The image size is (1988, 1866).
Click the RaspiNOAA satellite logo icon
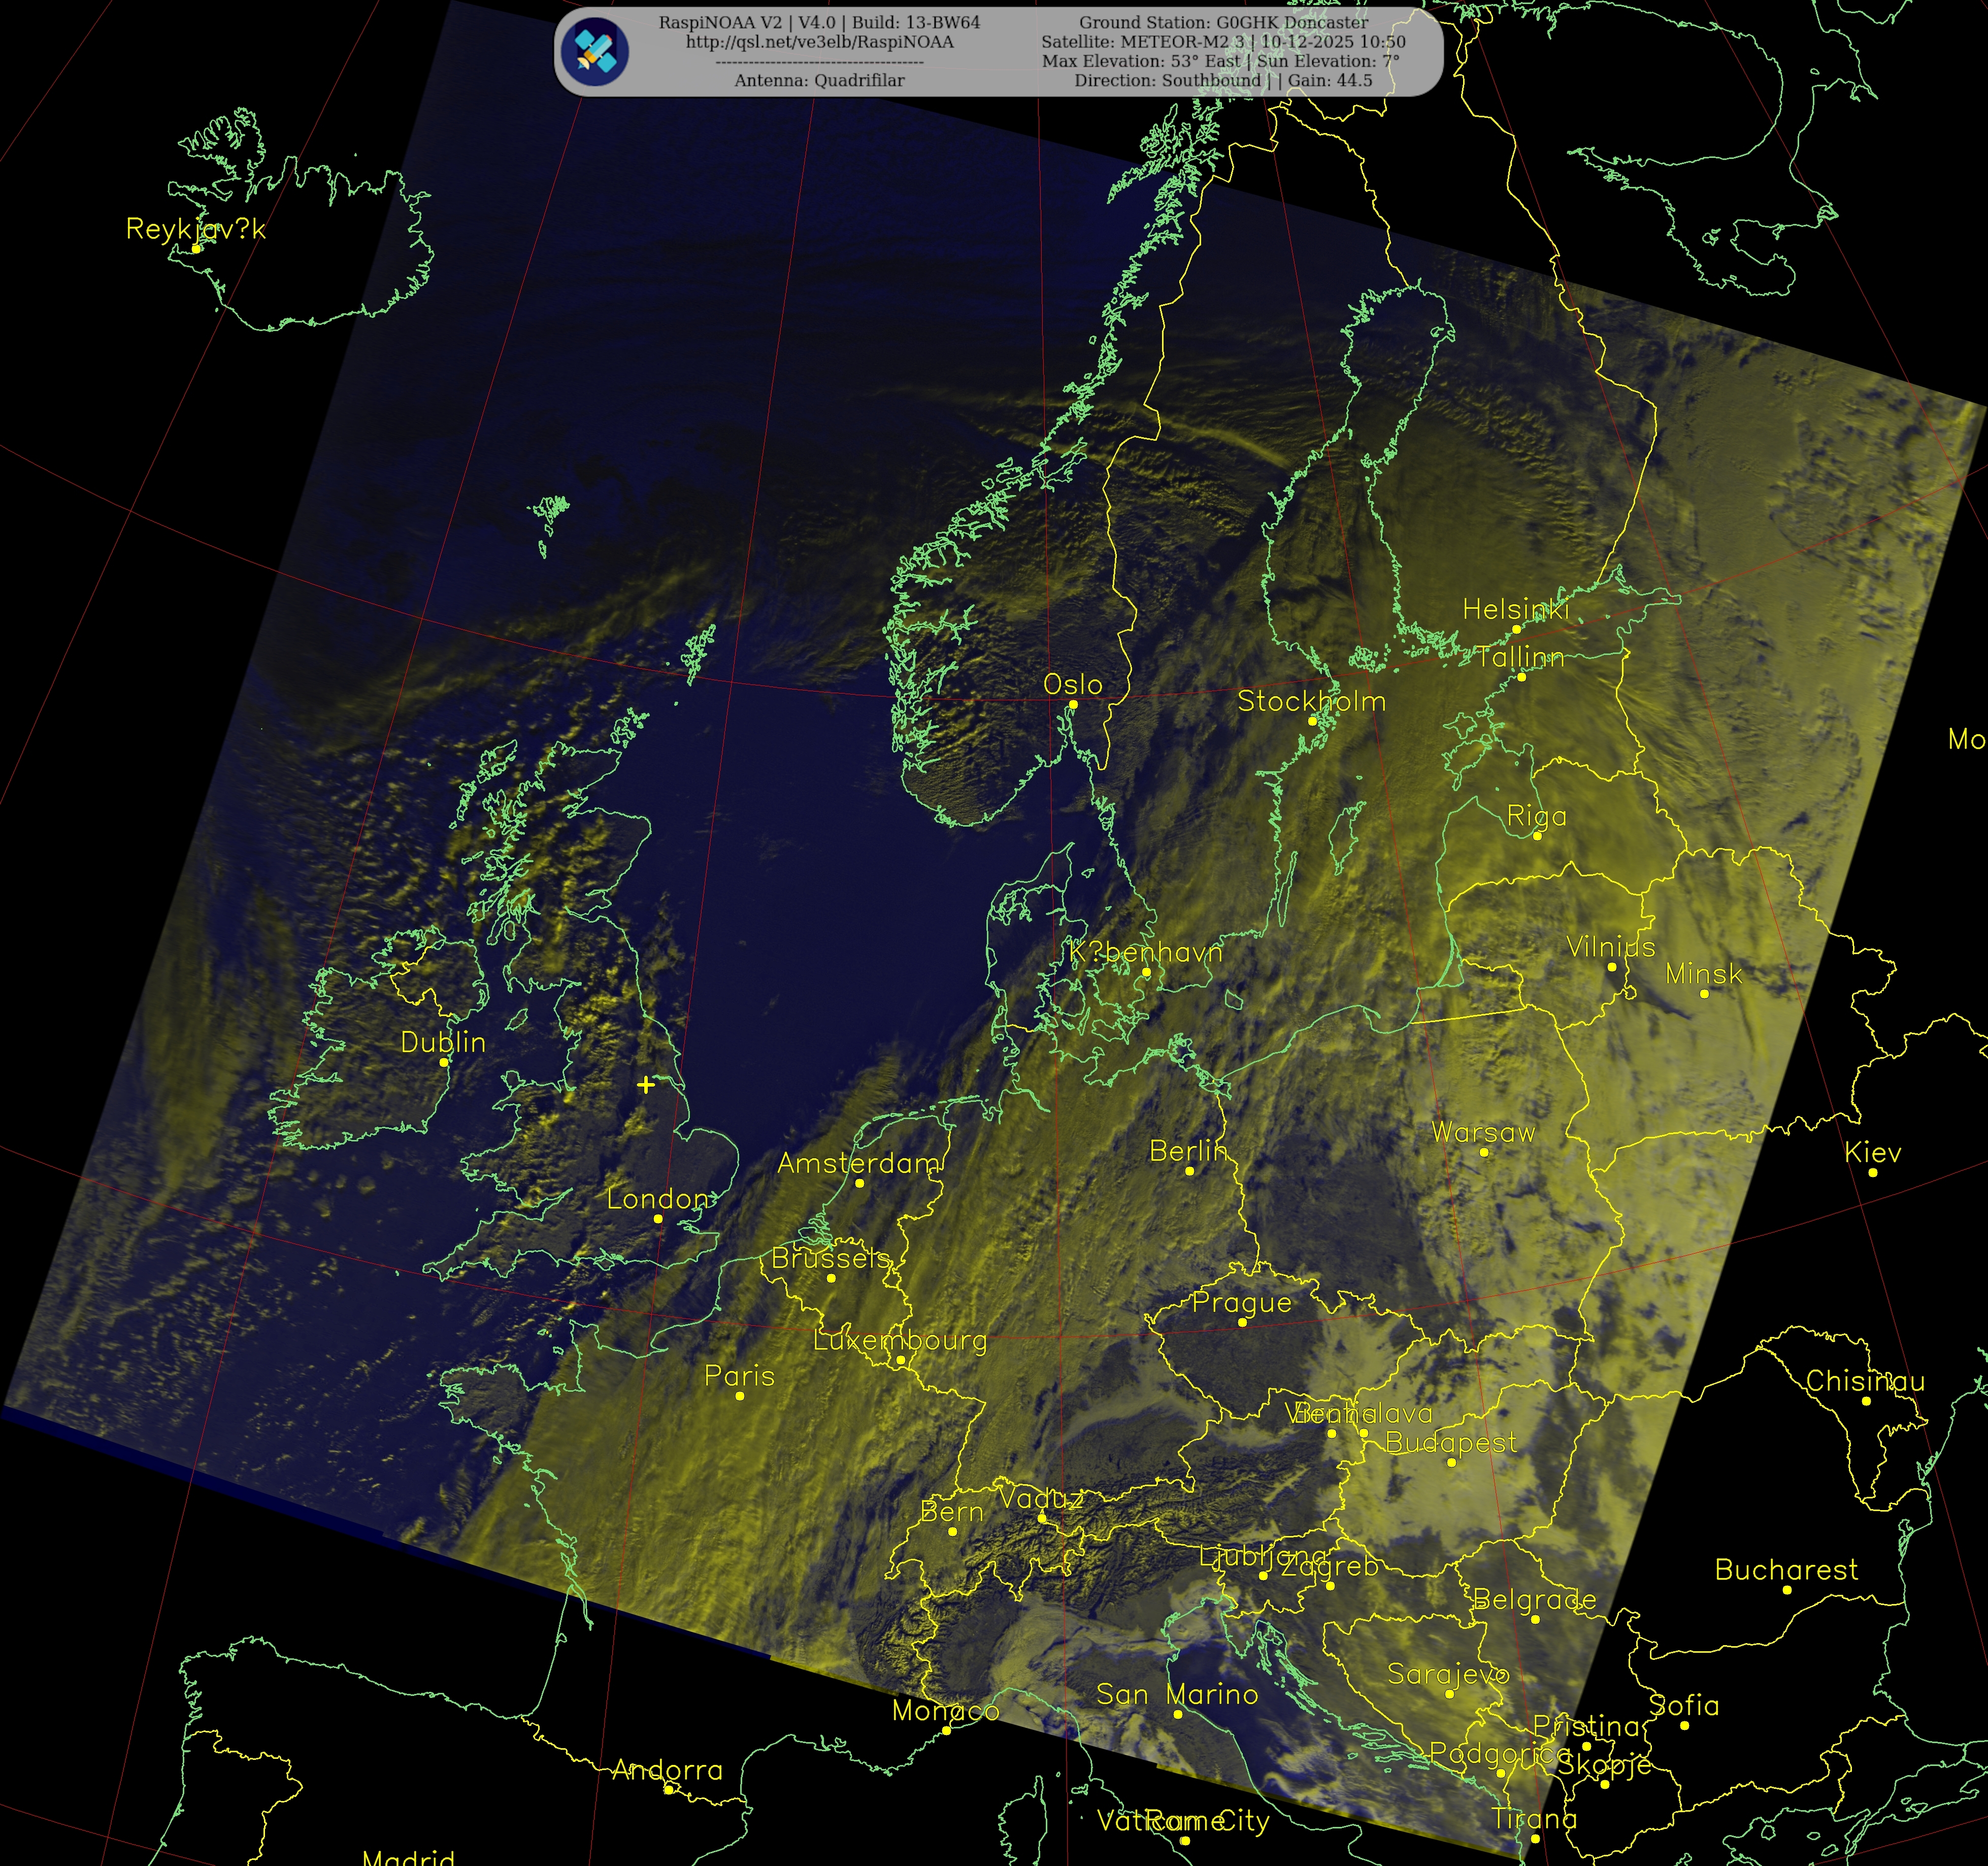pos(595,52)
